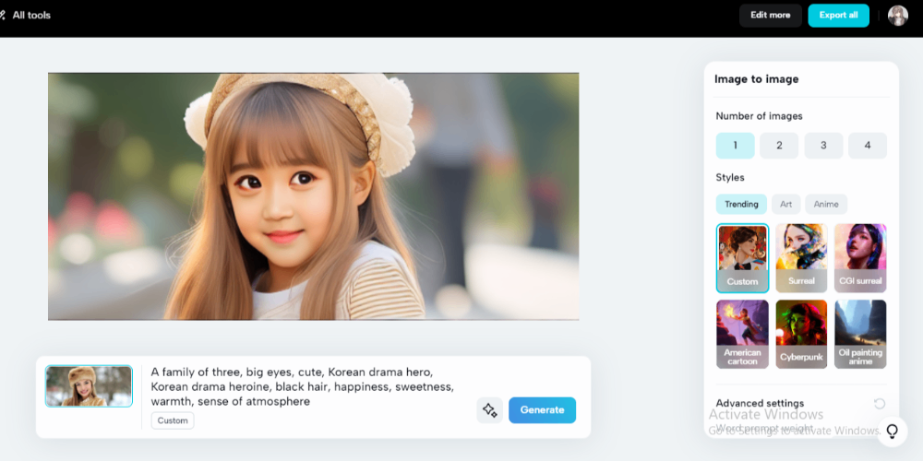The width and height of the screenshot is (923, 461).
Task: Select American cartoon style thumbnail
Action: [x=742, y=334]
